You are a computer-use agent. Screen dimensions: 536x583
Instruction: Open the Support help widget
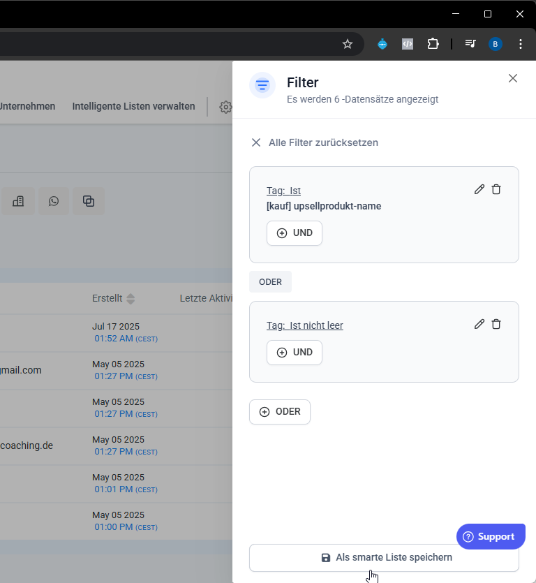491,536
